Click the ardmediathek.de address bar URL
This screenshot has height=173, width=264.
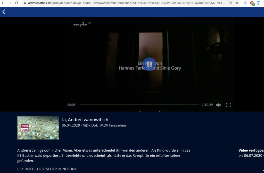coord(126,3)
